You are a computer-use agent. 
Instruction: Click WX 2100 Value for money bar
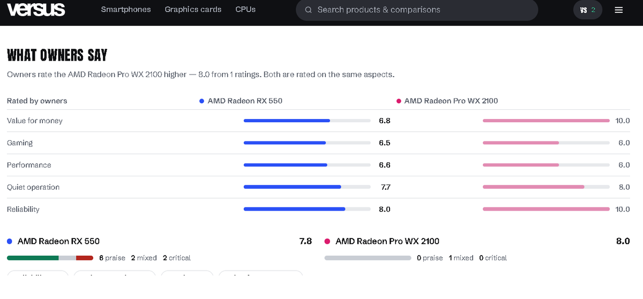click(546, 121)
